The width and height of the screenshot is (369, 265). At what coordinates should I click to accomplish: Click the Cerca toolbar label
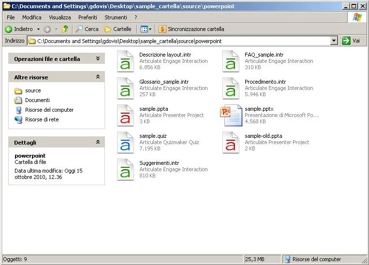tap(91, 29)
